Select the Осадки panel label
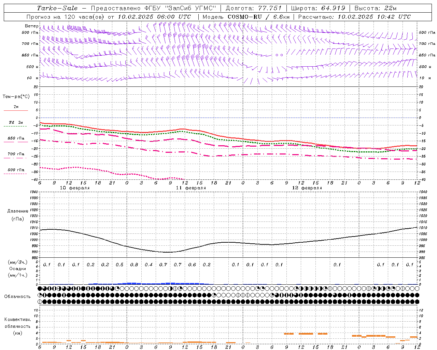Viewport: 437px width, 350px height. tap(18, 269)
